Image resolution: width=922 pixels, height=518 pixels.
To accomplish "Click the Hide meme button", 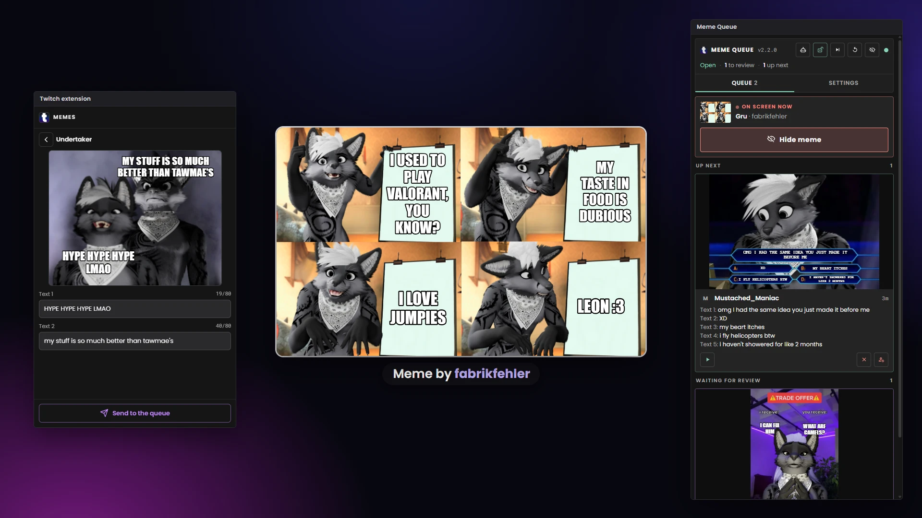I will tap(794, 140).
